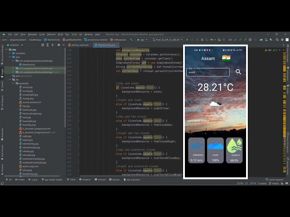Click the Select Opened File target icon
Screen dimensions: 290x217
pyautogui.click(x=43, y=45)
